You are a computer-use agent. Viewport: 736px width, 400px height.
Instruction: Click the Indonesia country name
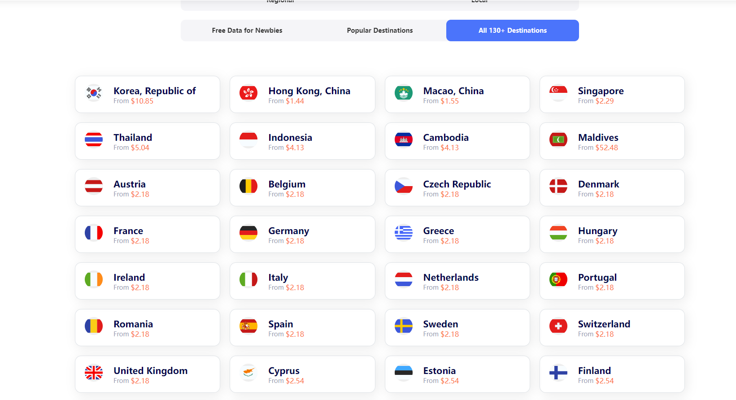(290, 138)
